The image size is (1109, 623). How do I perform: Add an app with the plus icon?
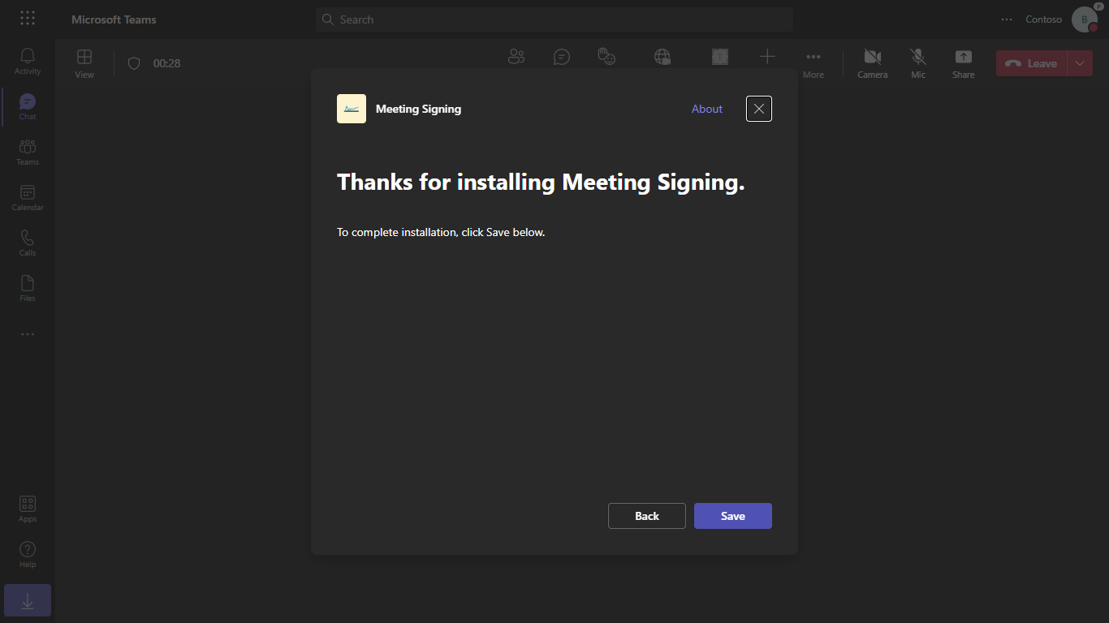[767, 56]
